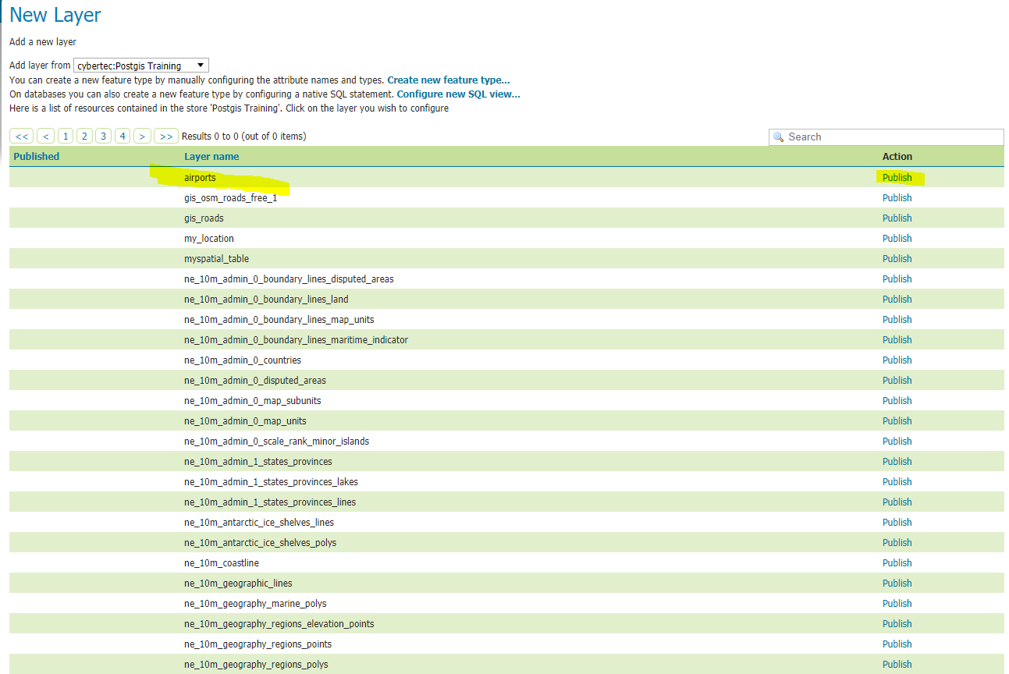Open the Configure new SQL view link

(x=458, y=94)
